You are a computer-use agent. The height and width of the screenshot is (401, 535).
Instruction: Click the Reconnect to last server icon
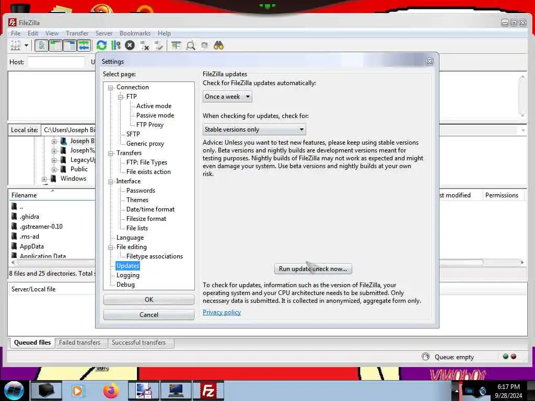159,45
